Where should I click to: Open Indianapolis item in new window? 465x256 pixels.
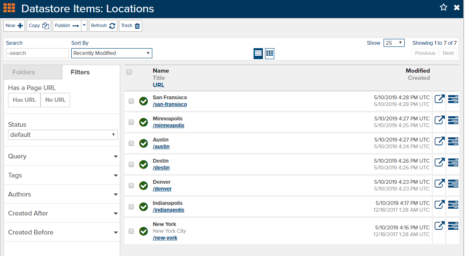[x=440, y=204]
